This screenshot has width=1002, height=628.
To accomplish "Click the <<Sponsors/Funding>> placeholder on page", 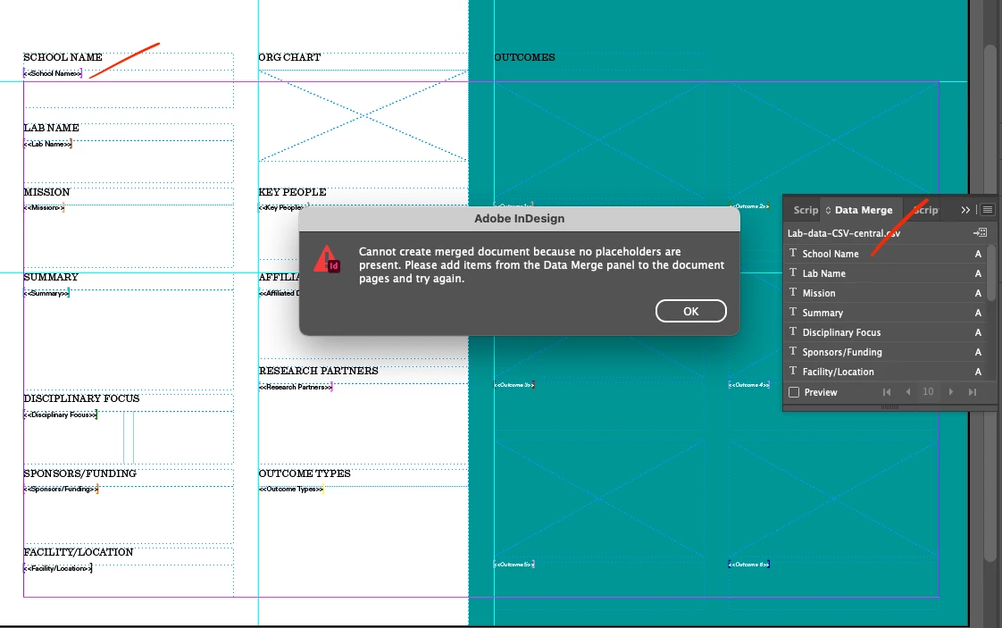I will [x=62, y=489].
